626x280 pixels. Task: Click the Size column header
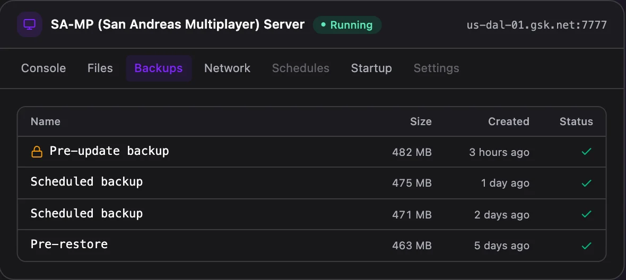pyautogui.click(x=421, y=121)
